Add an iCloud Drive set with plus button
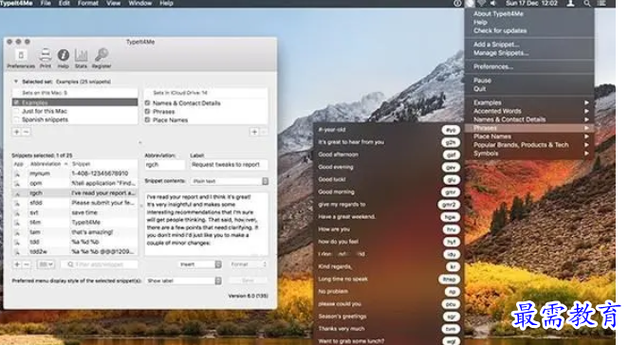 point(254,132)
